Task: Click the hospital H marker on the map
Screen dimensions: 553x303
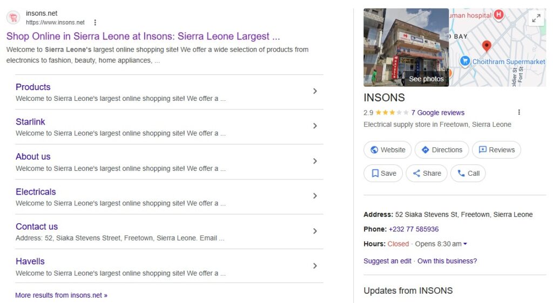Action: (x=498, y=15)
